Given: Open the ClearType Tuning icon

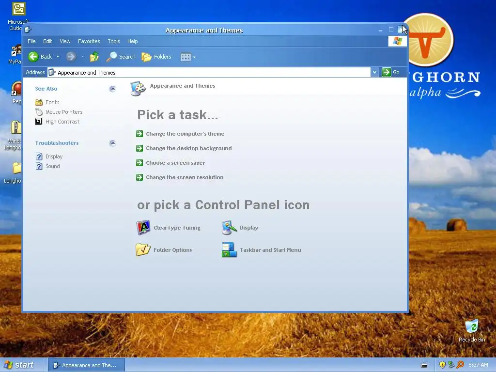Looking at the screenshot, I should pos(143,228).
